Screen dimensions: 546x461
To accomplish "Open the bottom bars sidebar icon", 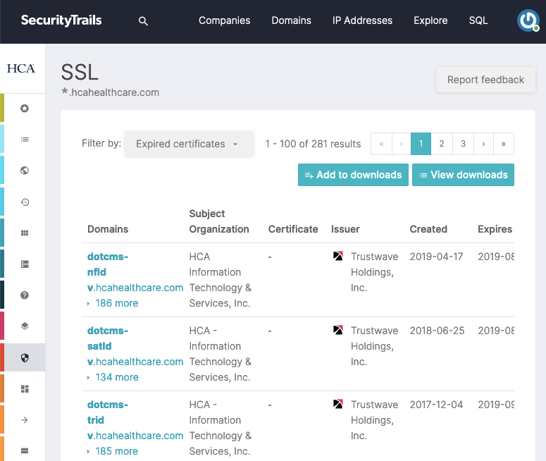I will [25, 451].
